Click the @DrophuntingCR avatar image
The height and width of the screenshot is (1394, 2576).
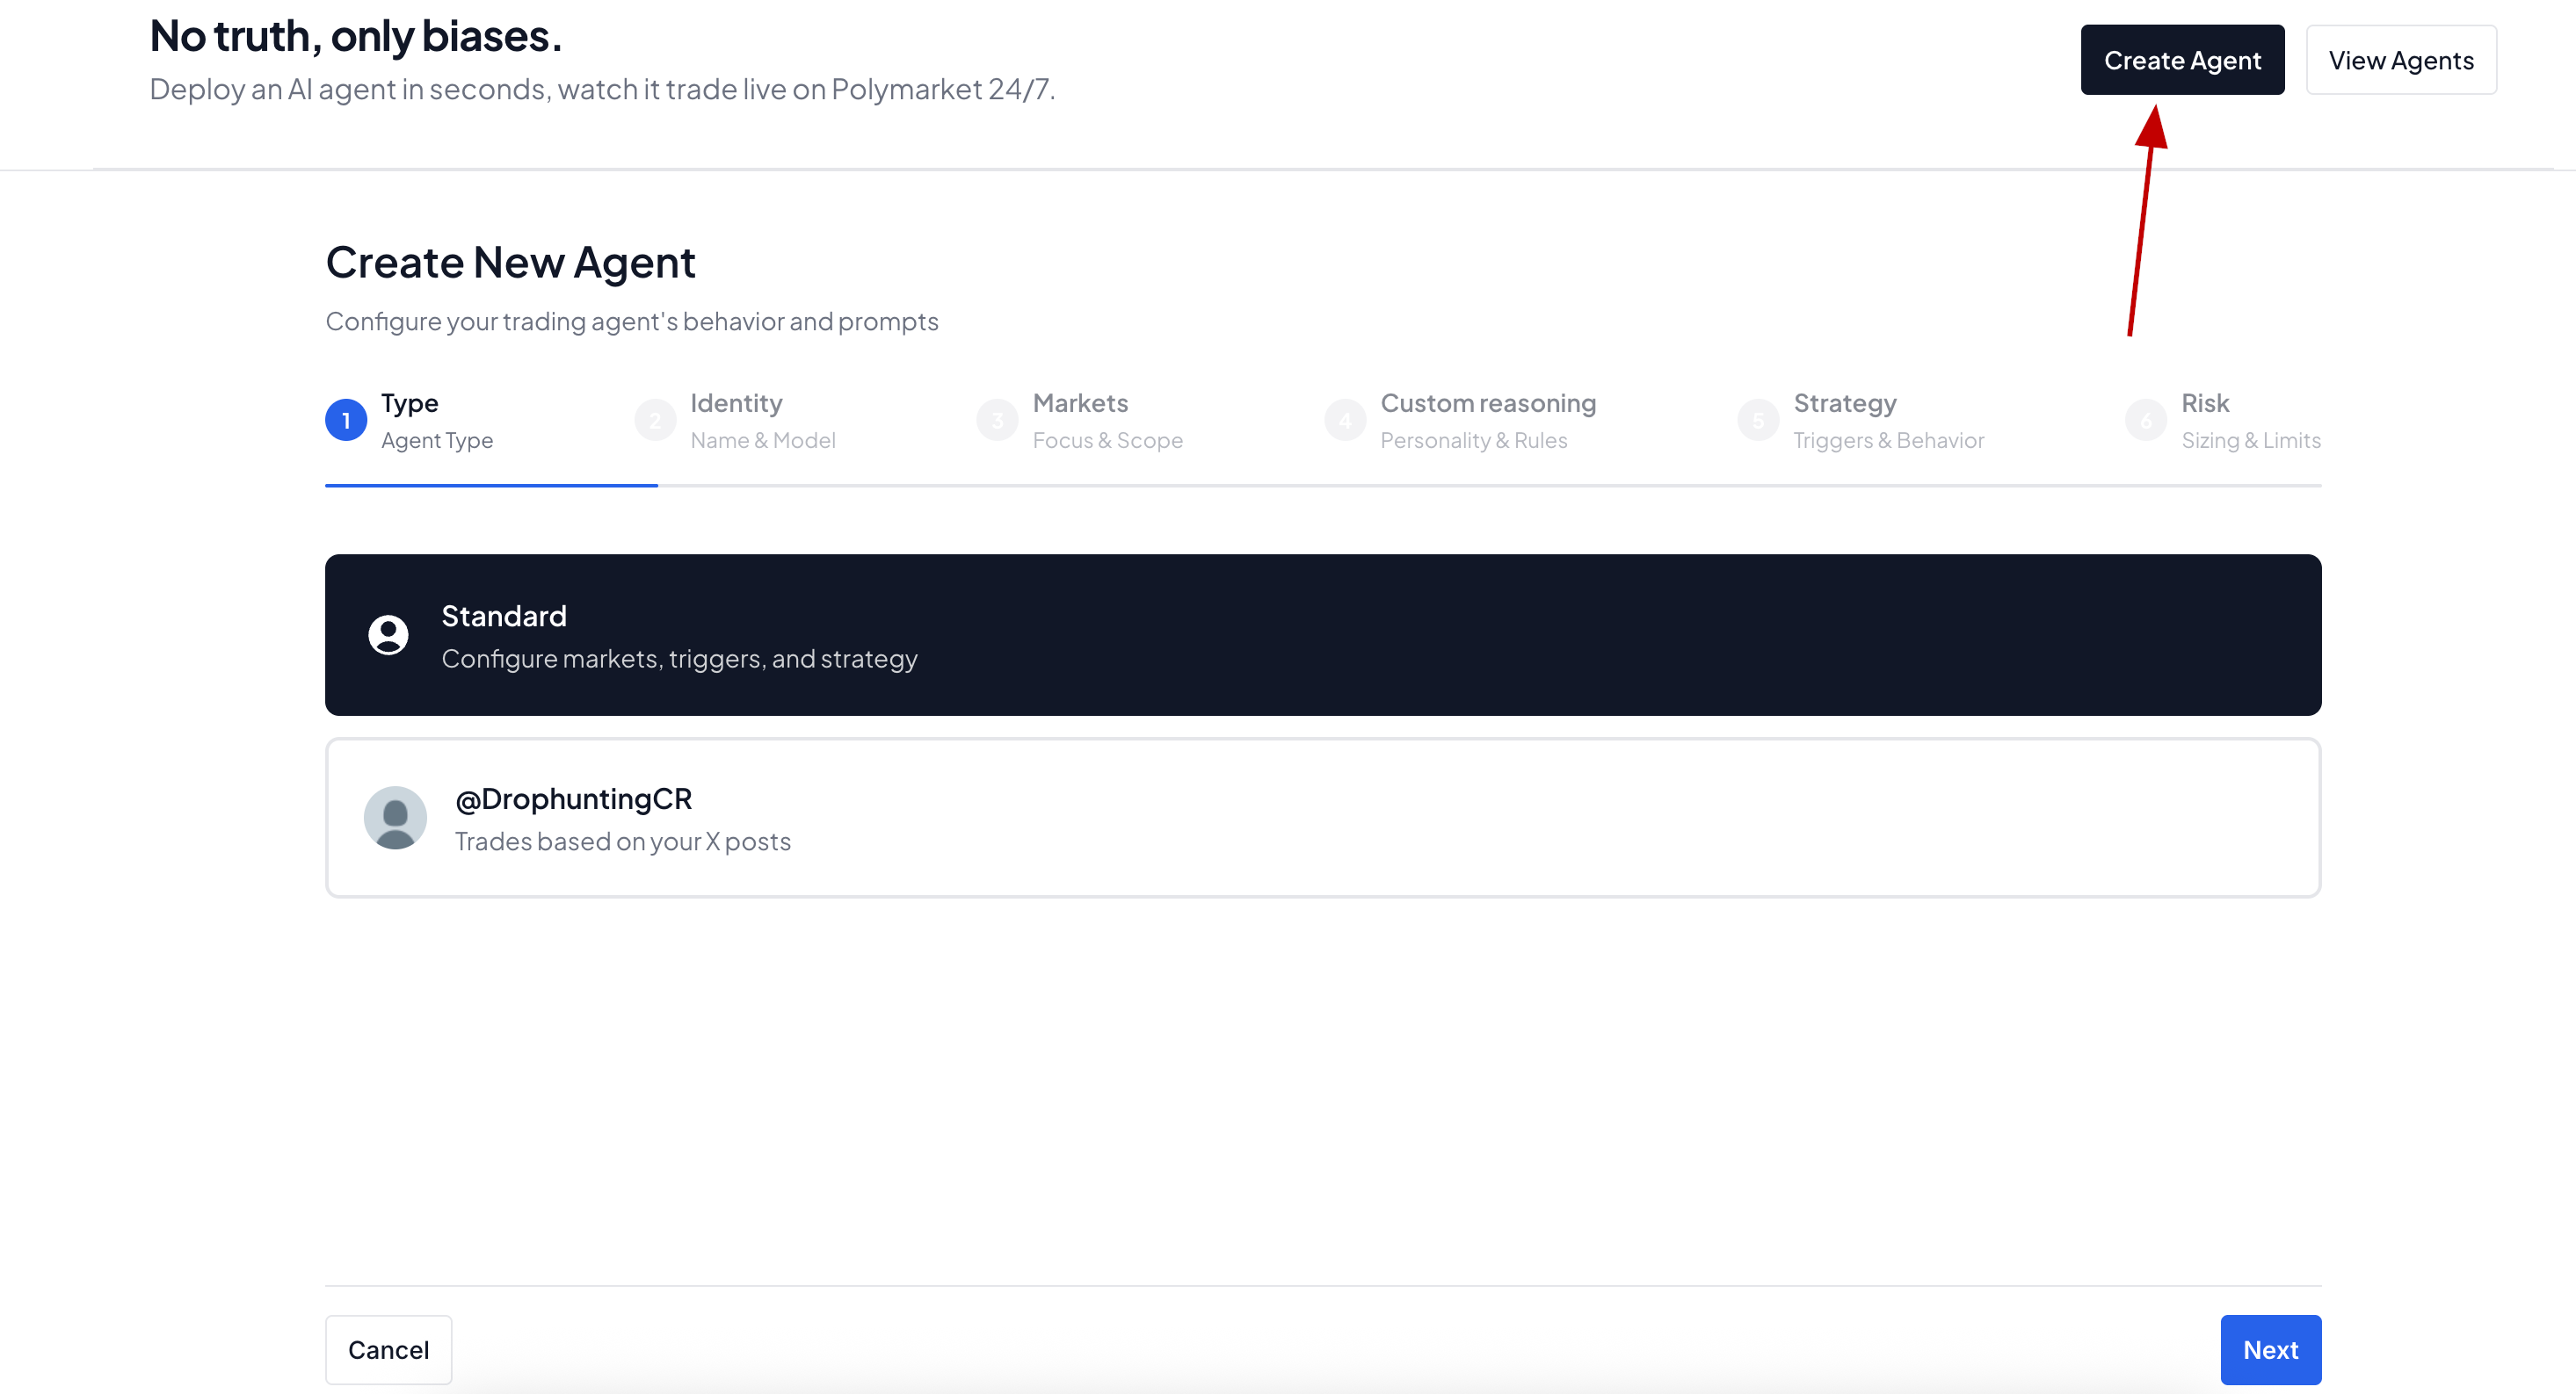[x=395, y=818]
